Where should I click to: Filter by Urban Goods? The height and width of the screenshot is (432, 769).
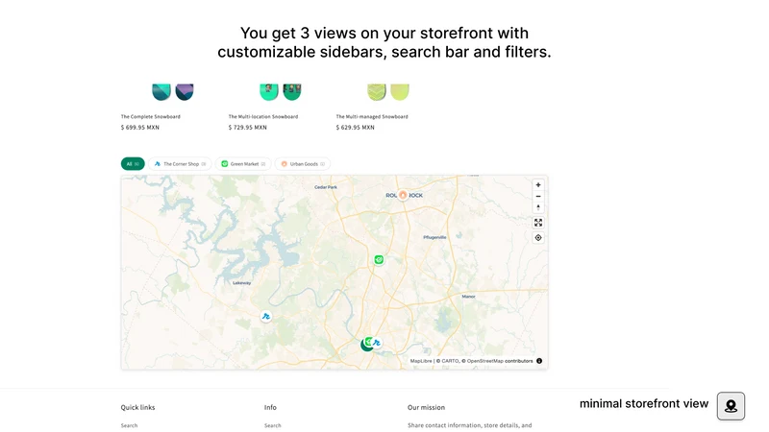click(x=303, y=164)
